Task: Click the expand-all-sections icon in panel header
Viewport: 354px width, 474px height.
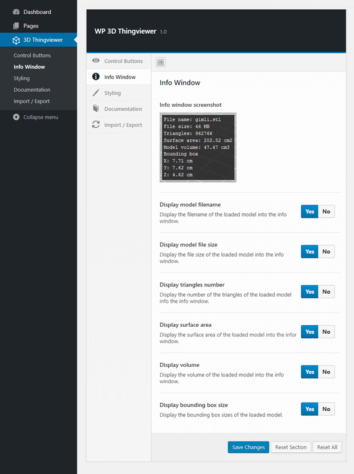Action: pyautogui.click(x=160, y=62)
